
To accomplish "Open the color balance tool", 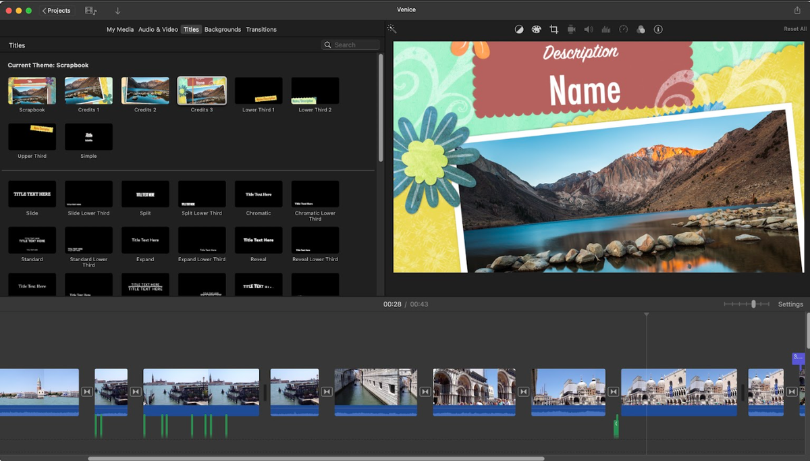I will point(519,30).
